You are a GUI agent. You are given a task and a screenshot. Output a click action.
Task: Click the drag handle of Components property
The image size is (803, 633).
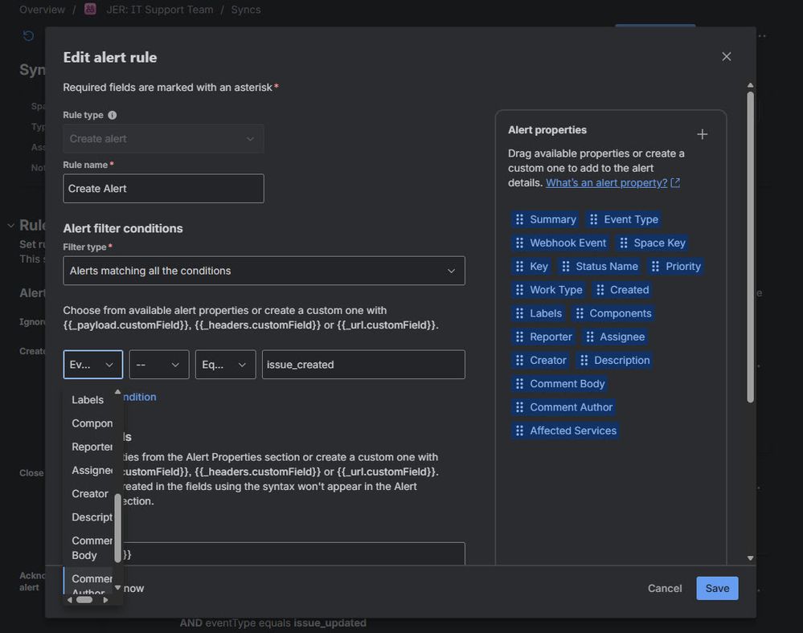pyautogui.click(x=580, y=313)
